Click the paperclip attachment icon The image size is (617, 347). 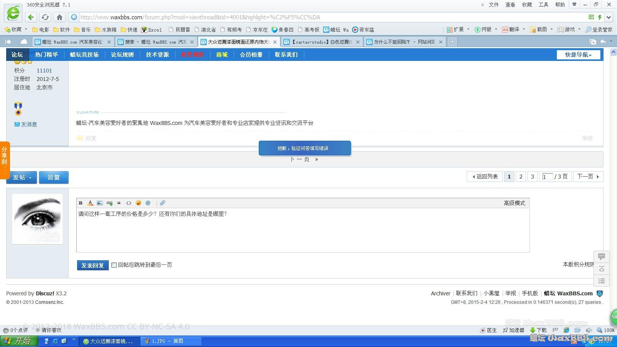click(x=162, y=203)
